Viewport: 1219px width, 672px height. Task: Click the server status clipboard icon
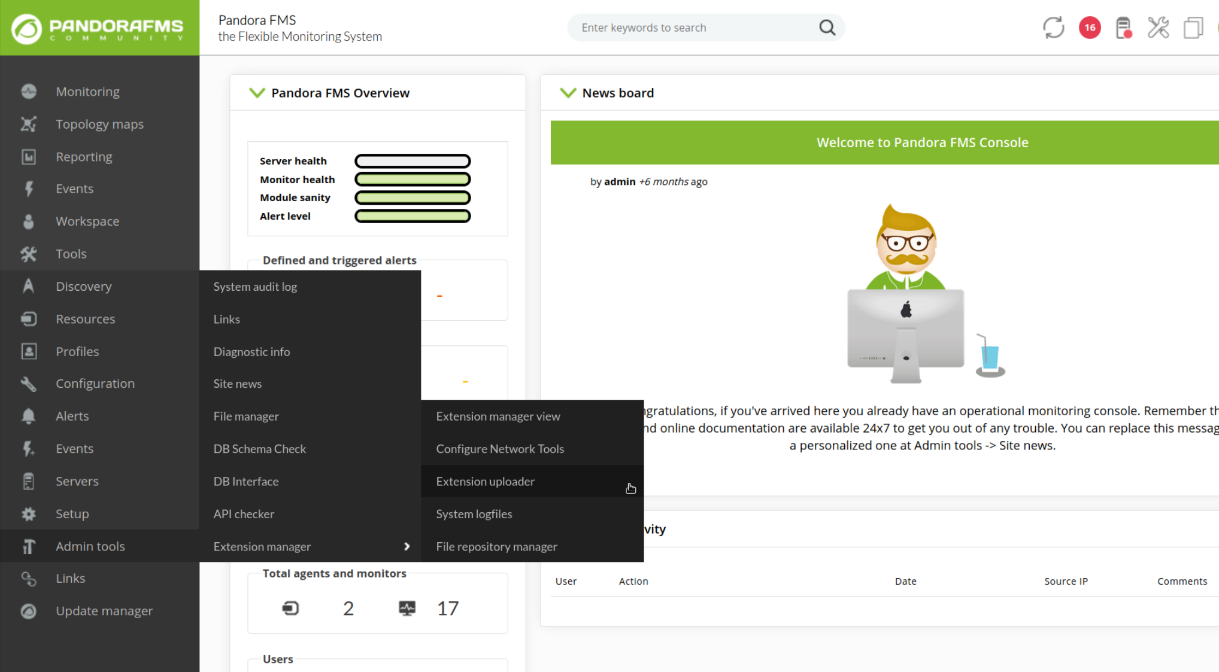(x=1124, y=28)
